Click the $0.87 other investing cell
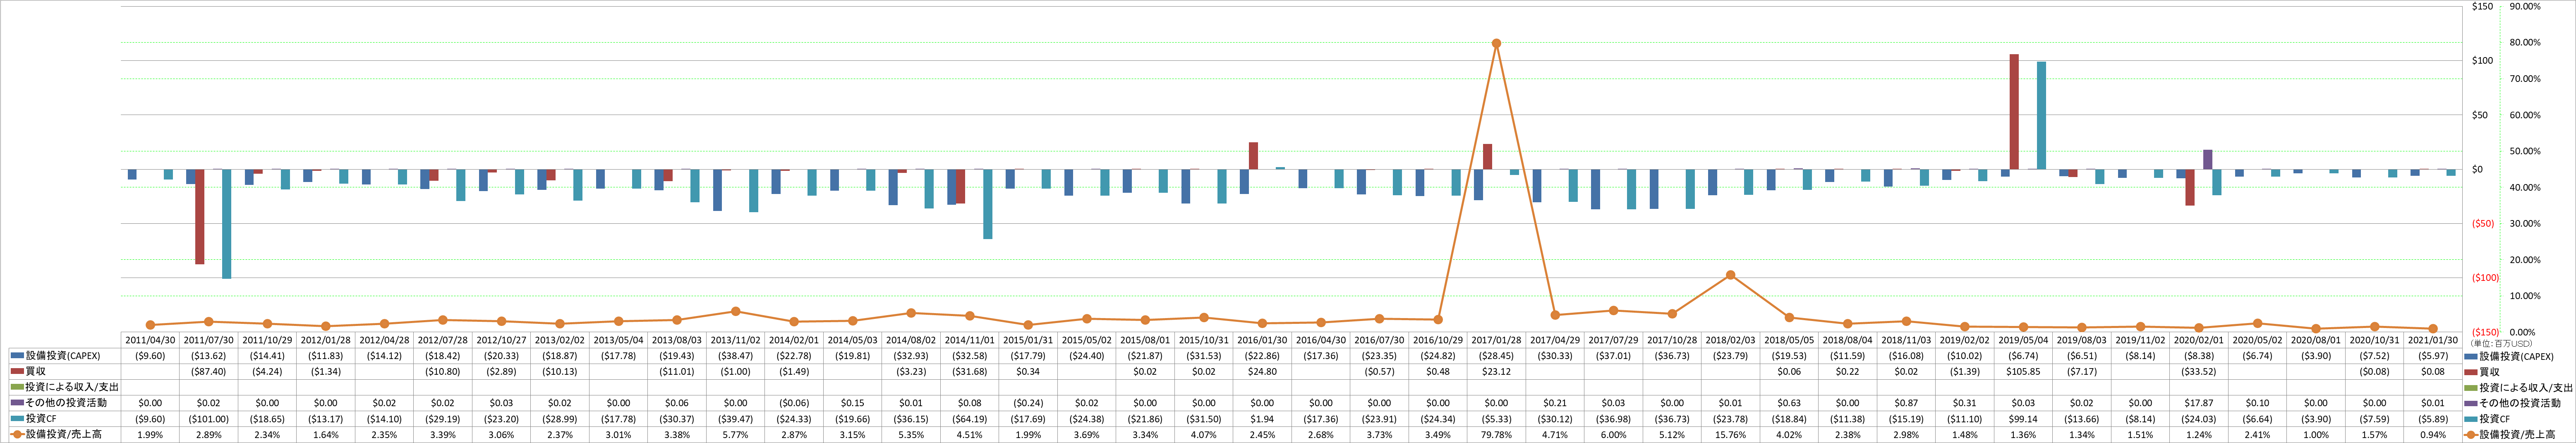Image resolution: width=2576 pixels, height=443 pixels. point(1906,403)
